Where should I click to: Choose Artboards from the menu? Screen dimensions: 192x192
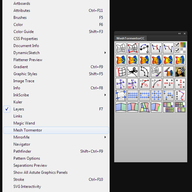click(x=56, y=4)
